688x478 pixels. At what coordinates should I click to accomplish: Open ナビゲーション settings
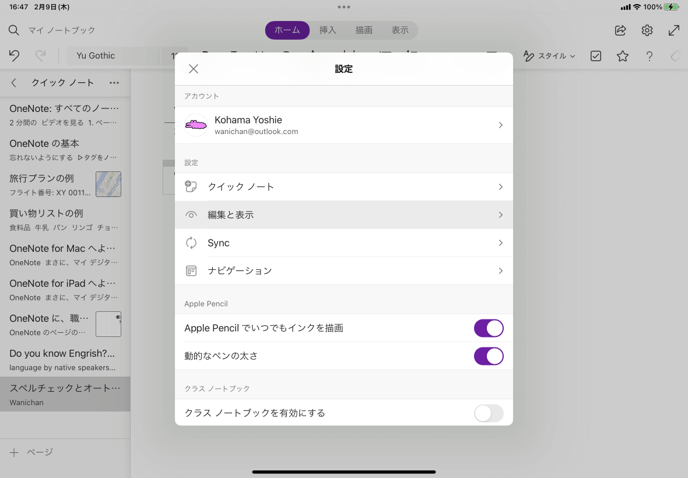coord(343,271)
